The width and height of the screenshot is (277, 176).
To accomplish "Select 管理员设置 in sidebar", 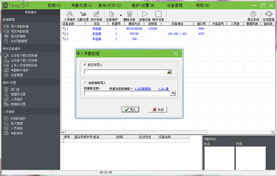I will tap(15, 94).
